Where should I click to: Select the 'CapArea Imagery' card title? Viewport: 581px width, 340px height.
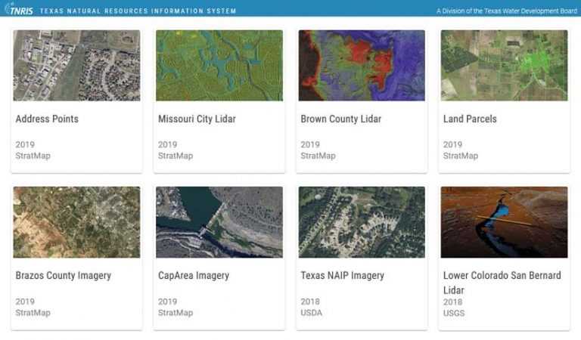point(194,276)
